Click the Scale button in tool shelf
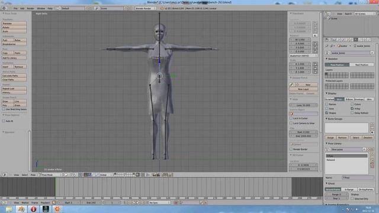 coord(14,31)
